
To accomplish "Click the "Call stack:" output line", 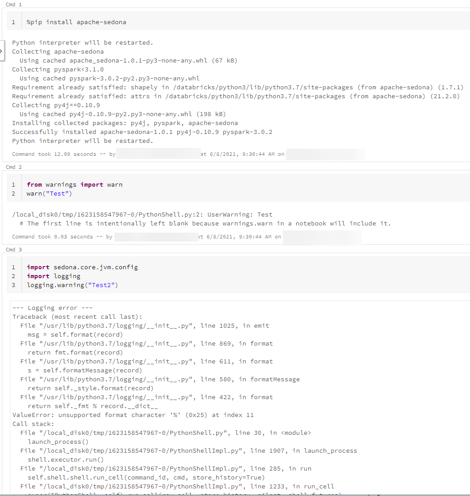I will (x=33, y=424).
